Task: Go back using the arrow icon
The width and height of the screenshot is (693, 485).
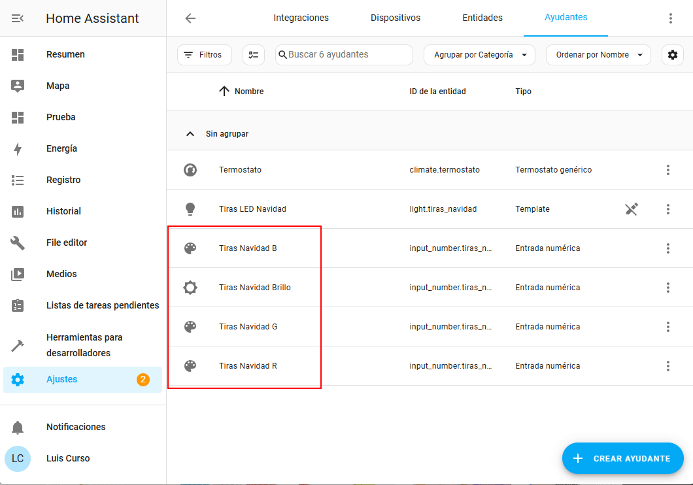Action: pyautogui.click(x=190, y=18)
